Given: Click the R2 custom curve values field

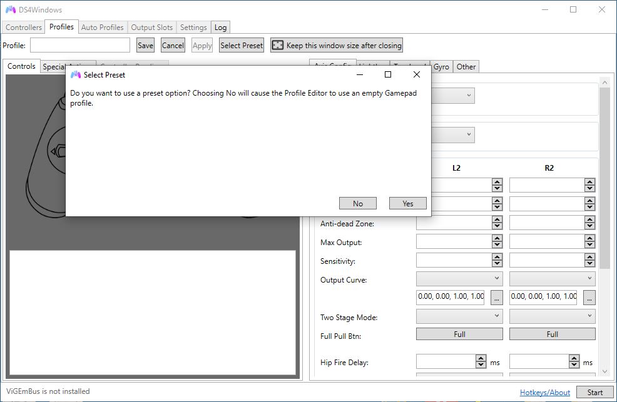Looking at the screenshot, I should click(543, 297).
